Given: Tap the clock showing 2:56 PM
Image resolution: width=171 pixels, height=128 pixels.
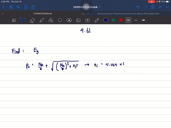Looking at the screenshot, I should pos(5,2).
